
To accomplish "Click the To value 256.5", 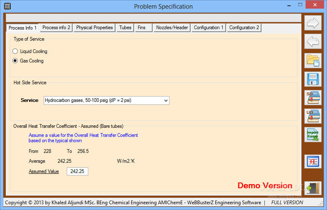I will click(83, 151).
